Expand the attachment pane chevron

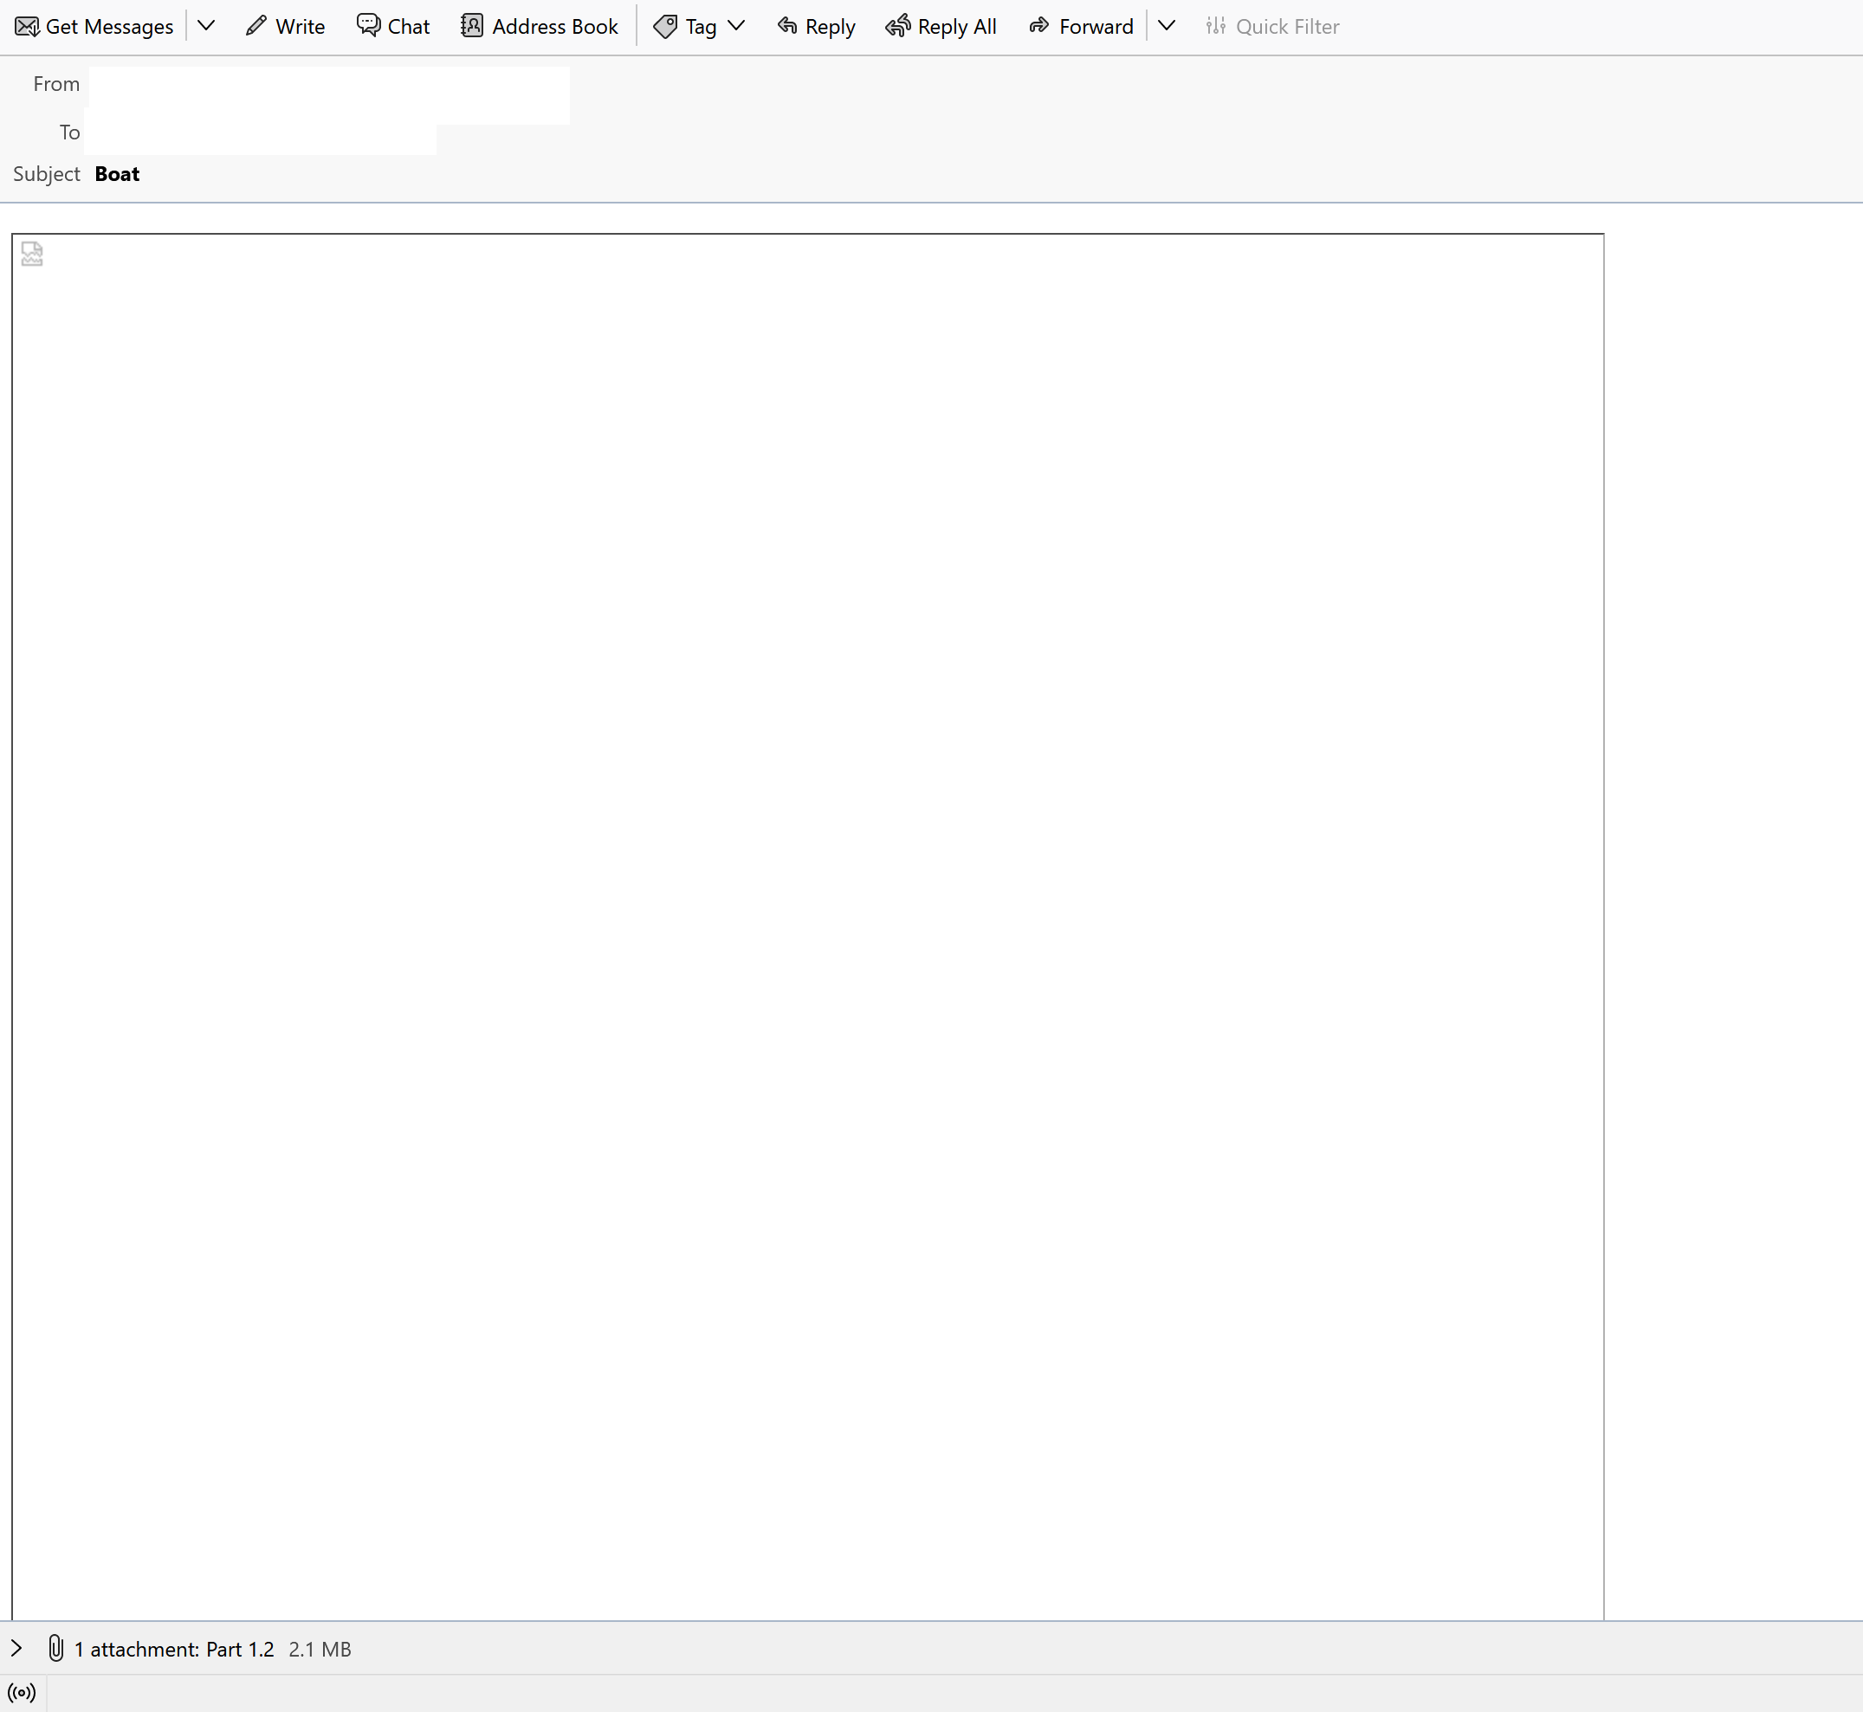tap(16, 1648)
